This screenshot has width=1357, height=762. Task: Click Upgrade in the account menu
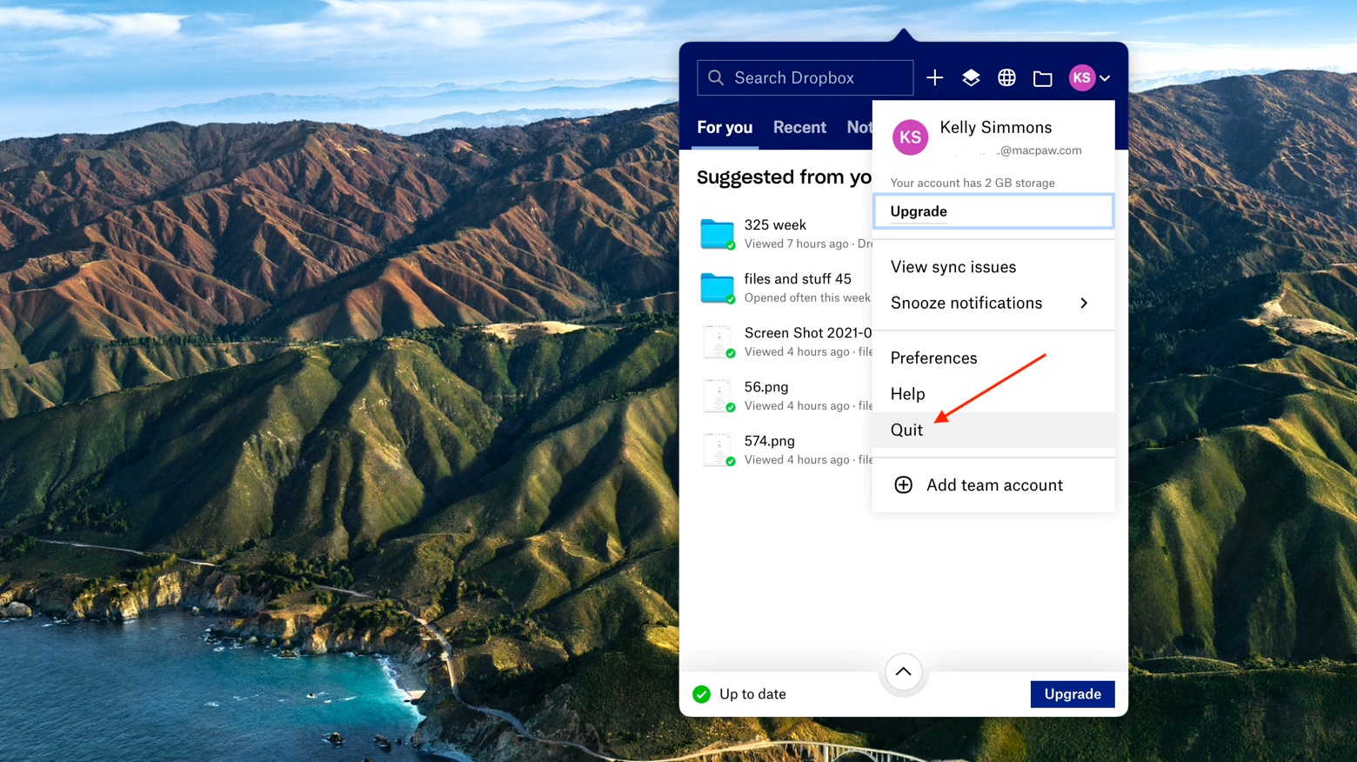point(993,211)
